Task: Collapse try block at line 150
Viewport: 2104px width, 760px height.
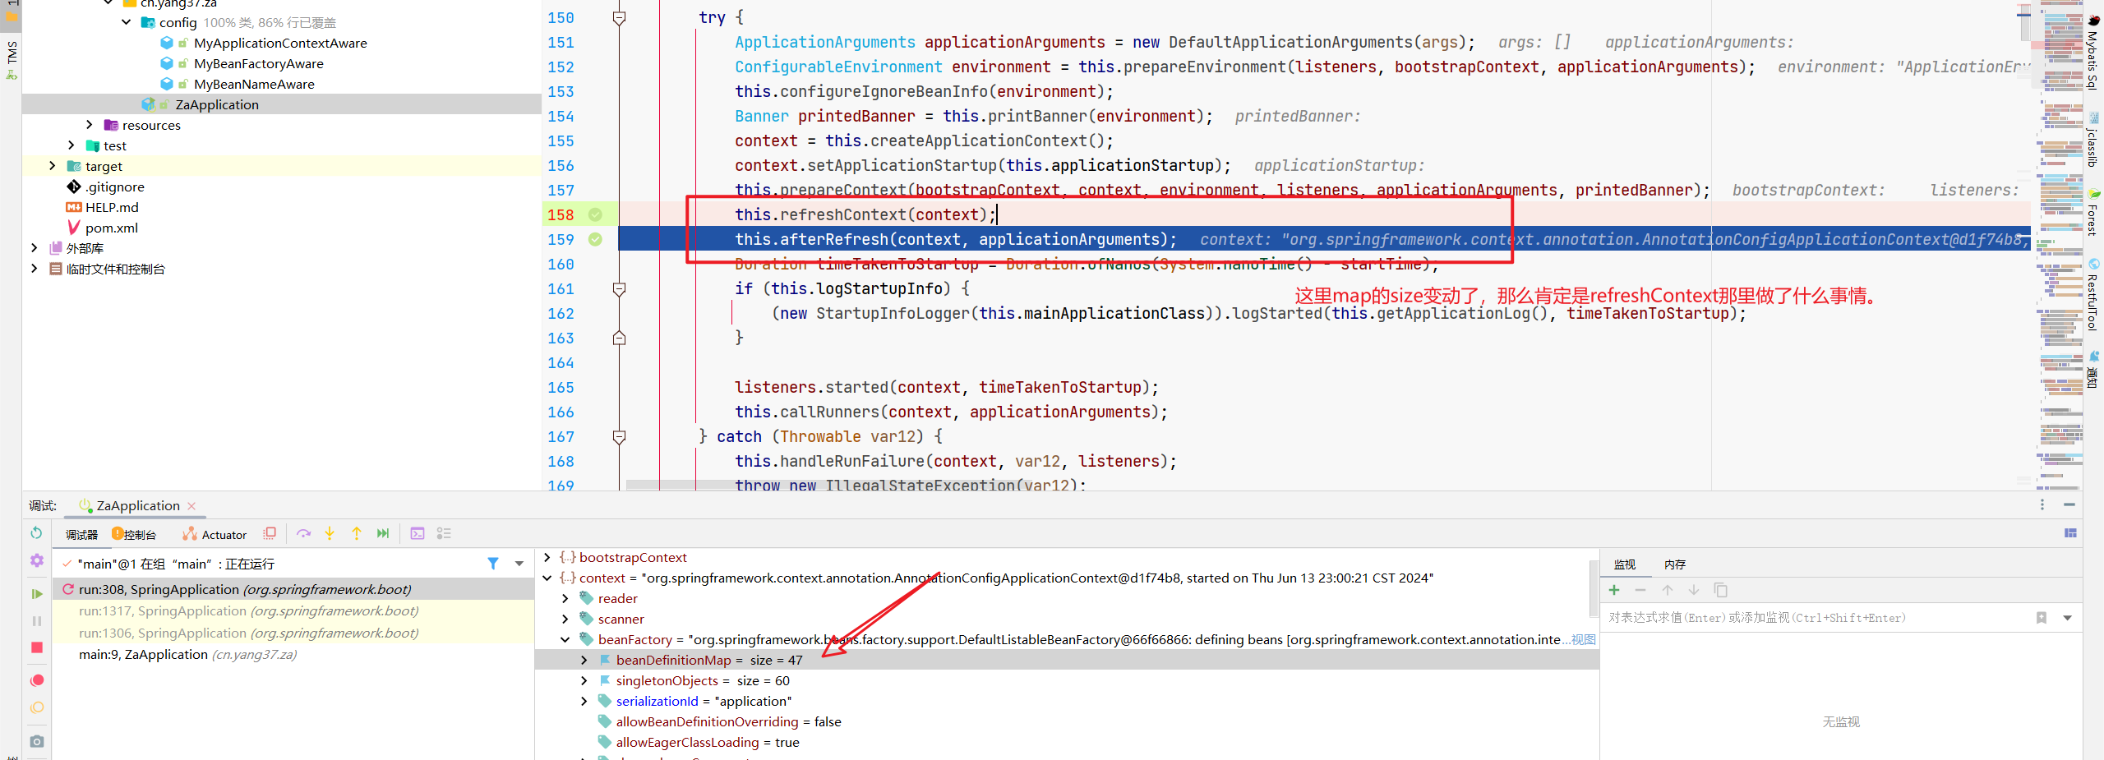Action: click(620, 17)
